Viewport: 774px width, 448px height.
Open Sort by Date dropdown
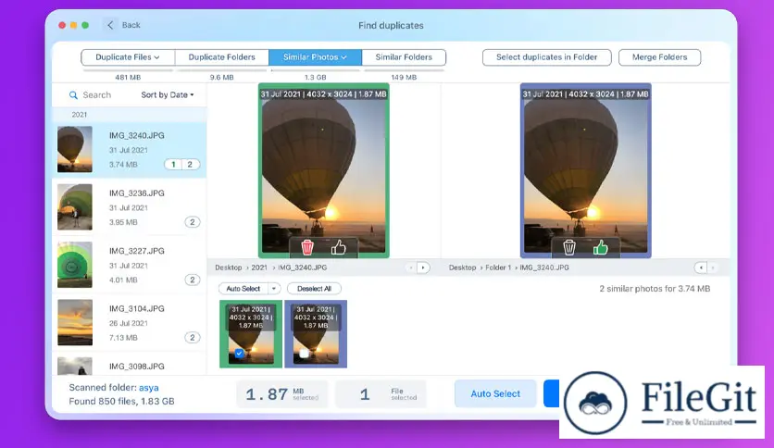[168, 94]
